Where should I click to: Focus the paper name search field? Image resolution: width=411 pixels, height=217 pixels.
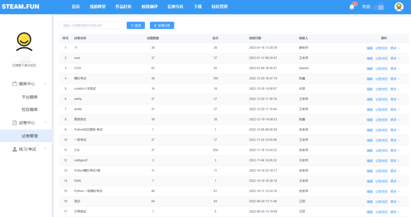coord(90,25)
